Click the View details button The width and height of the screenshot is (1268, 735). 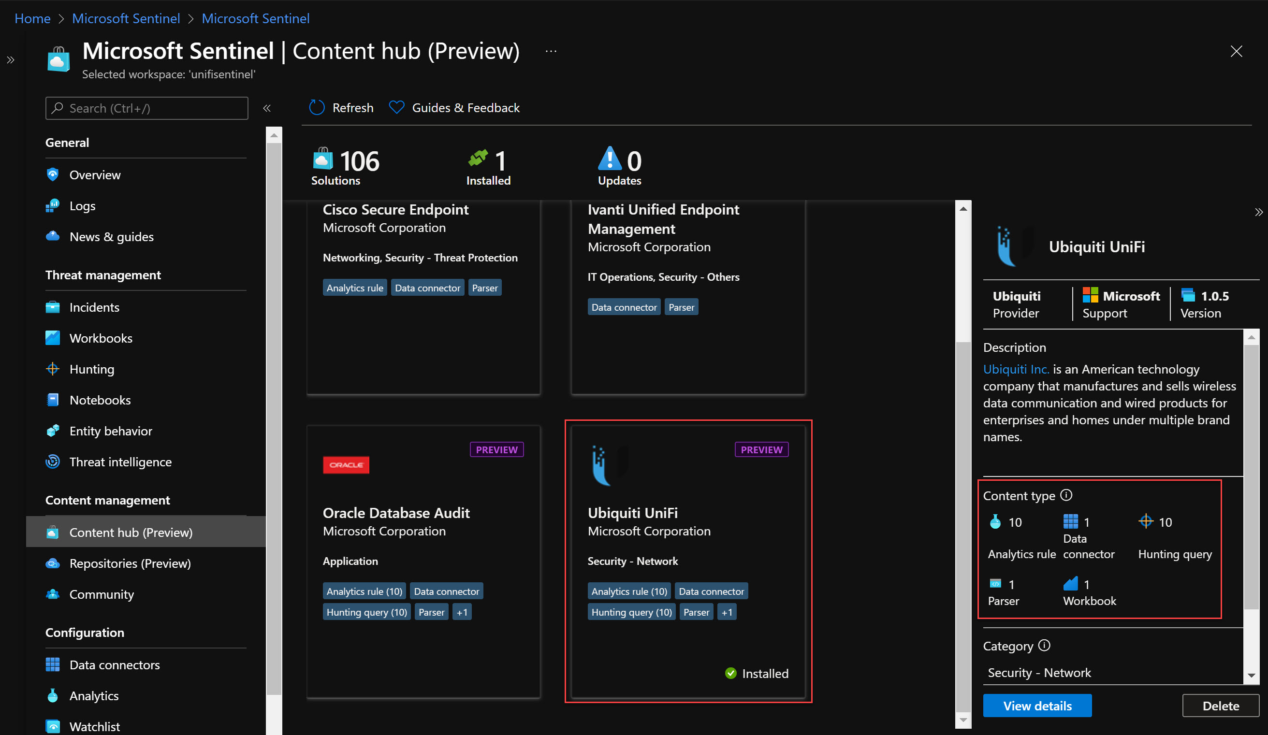pos(1037,706)
